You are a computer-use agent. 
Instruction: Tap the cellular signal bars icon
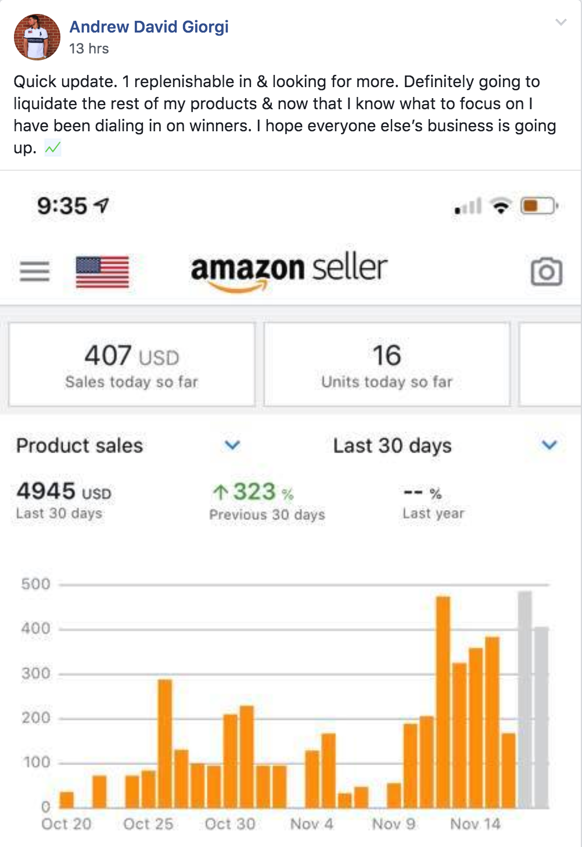click(x=468, y=206)
